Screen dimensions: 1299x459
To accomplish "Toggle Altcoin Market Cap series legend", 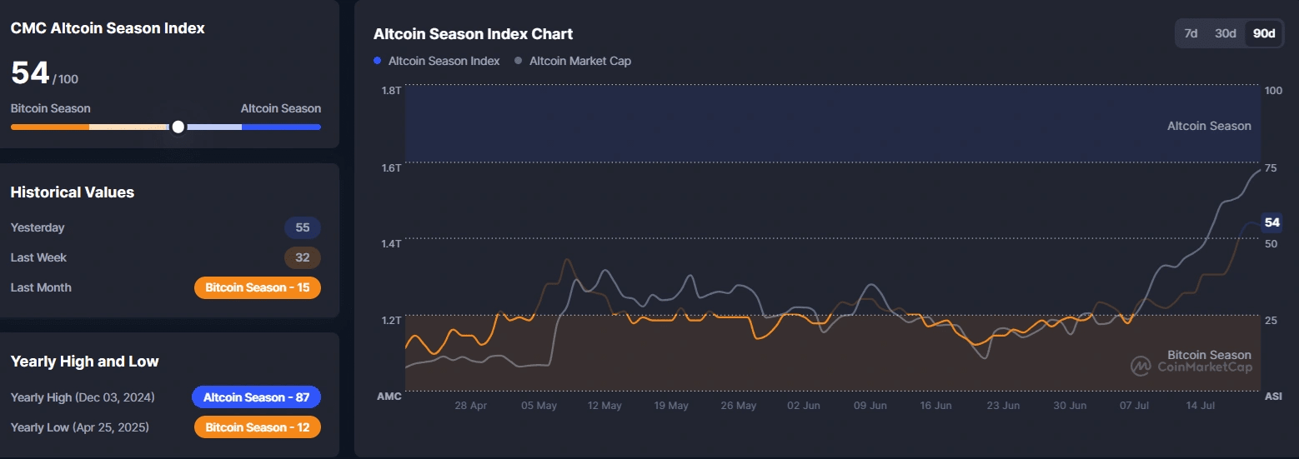I will pos(574,61).
